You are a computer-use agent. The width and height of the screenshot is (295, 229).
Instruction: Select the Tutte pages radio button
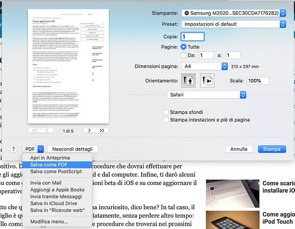pyautogui.click(x=183, y=46)
